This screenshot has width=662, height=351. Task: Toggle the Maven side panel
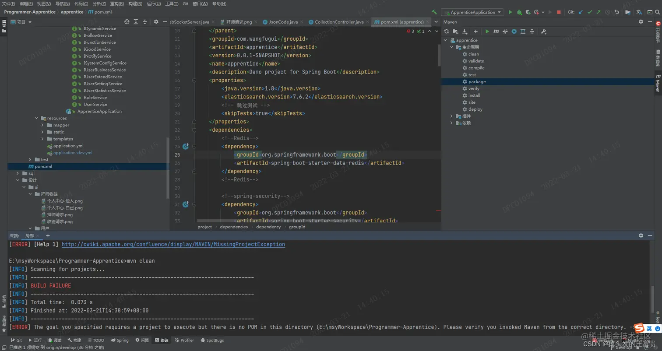click(x=658, y=83)
